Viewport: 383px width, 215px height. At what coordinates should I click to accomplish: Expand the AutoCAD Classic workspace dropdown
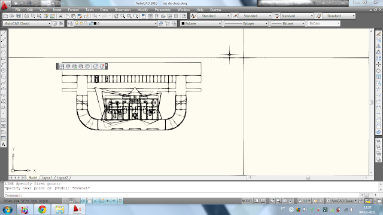27,23
